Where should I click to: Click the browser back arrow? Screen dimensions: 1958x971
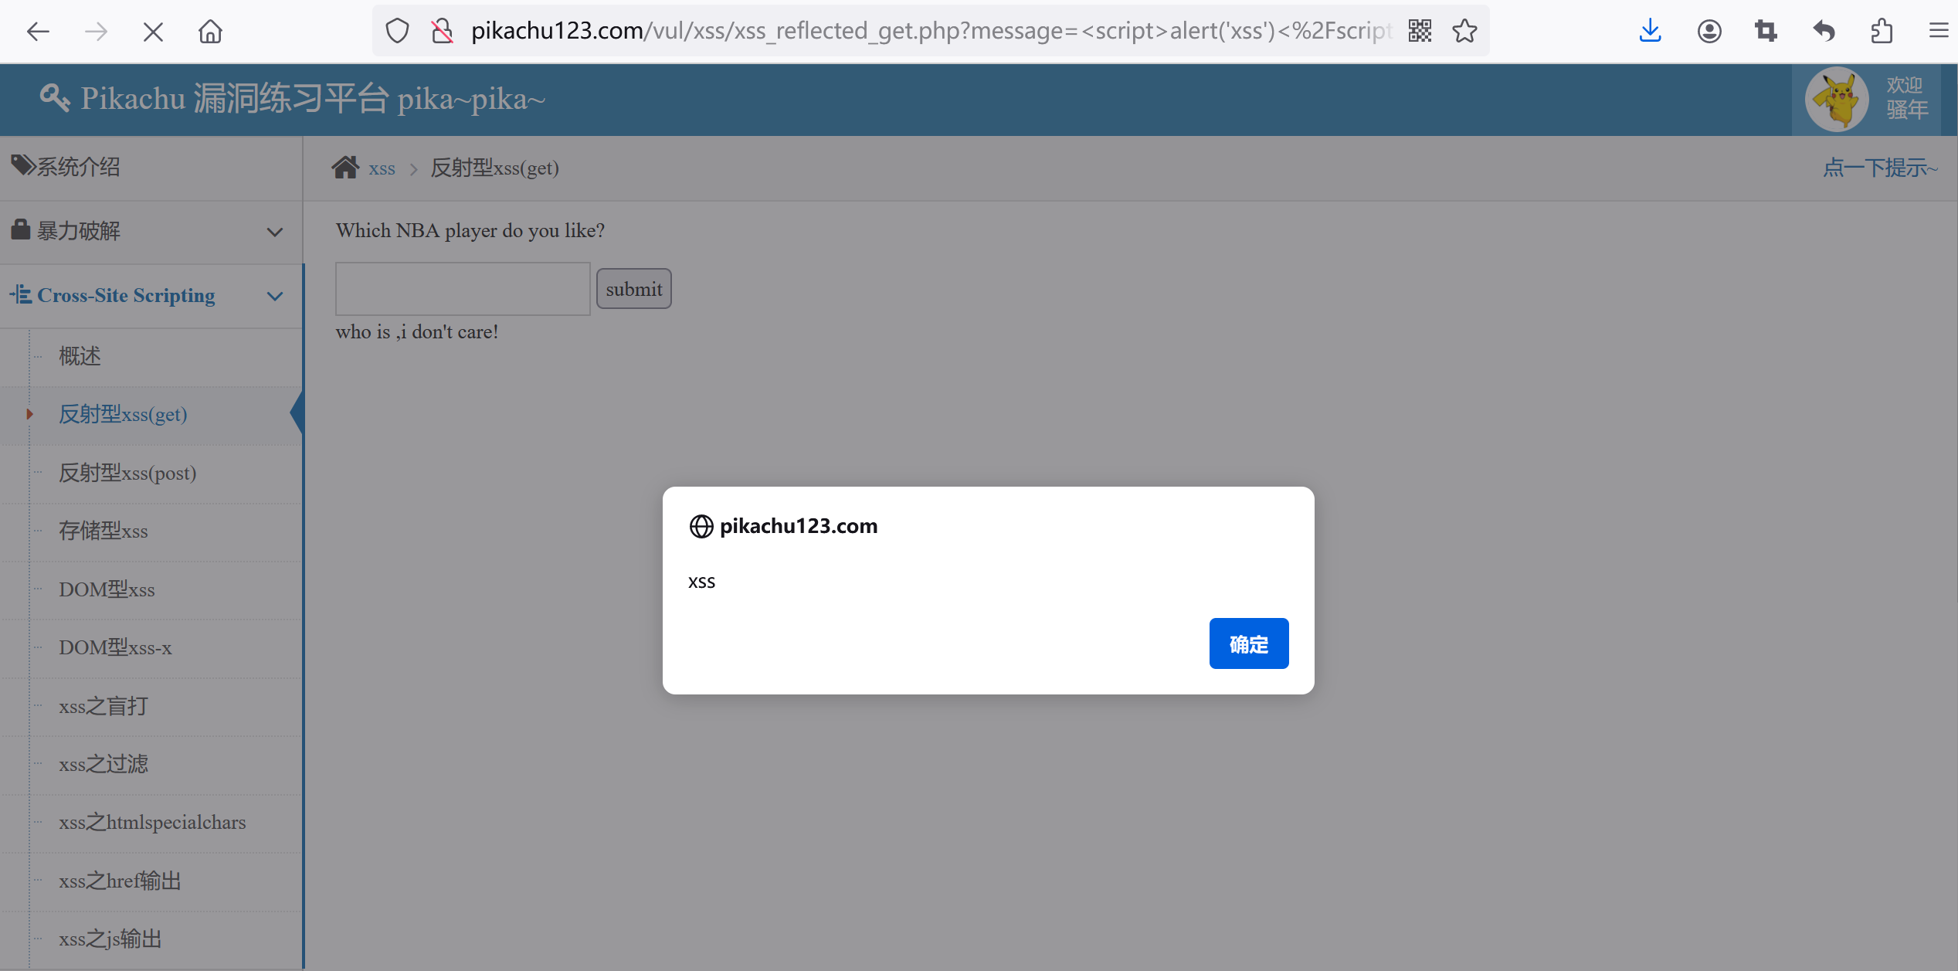pos(37,31)
